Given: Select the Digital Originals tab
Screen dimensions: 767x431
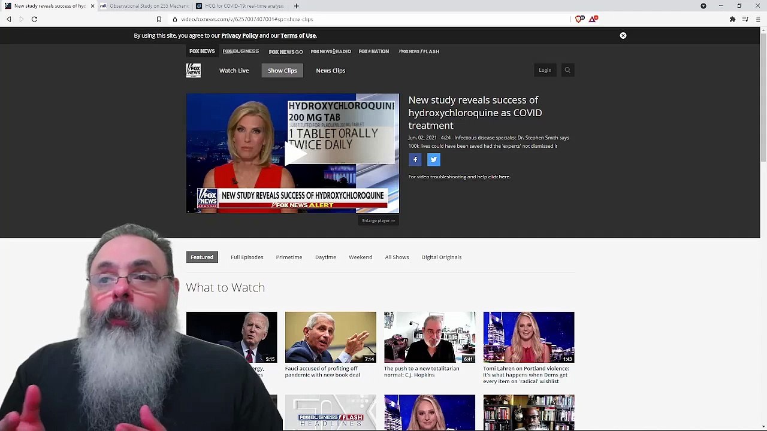Looking at the screenshot, I should tap(442, 257).
